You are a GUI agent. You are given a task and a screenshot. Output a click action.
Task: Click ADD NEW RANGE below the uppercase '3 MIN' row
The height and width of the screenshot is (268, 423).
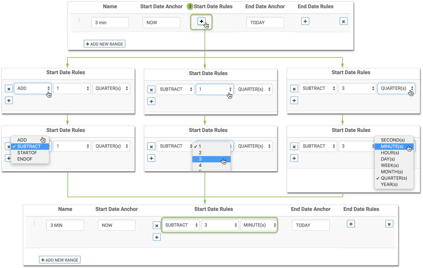click(x=60, y=260)
